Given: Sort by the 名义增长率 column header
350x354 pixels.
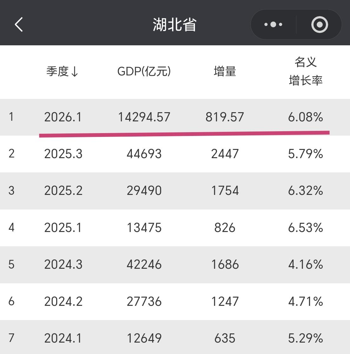Looking at the screenshot, I should pyautogui.click(x=306, y=72).
